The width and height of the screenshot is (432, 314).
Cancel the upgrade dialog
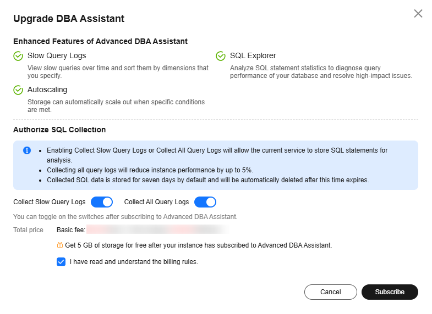330,292
